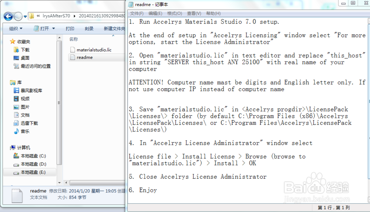The height and width of the screenshot is (212, 370).
Task: Expand the 打开 dropdown arrow
Action: point(54,29)
